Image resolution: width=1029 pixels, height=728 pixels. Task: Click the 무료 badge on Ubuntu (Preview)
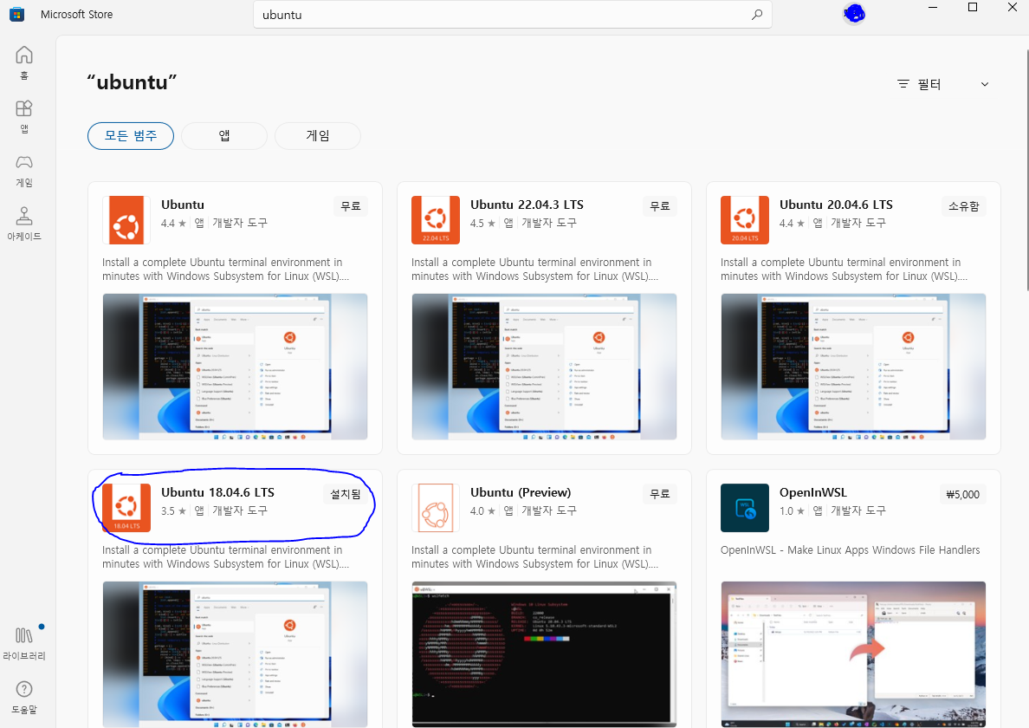pyautogui.click(x=659, y=494)
